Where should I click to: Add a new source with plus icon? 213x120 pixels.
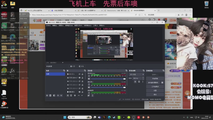[x=68, y=95]
